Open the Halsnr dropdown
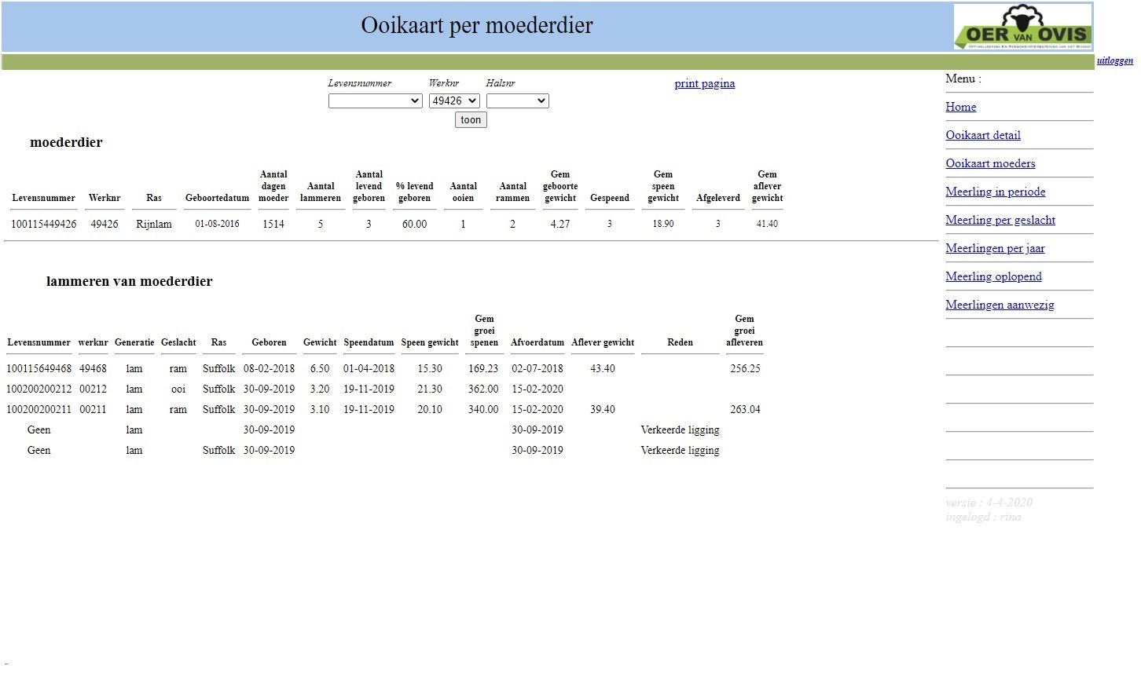 tap(517, 101)
